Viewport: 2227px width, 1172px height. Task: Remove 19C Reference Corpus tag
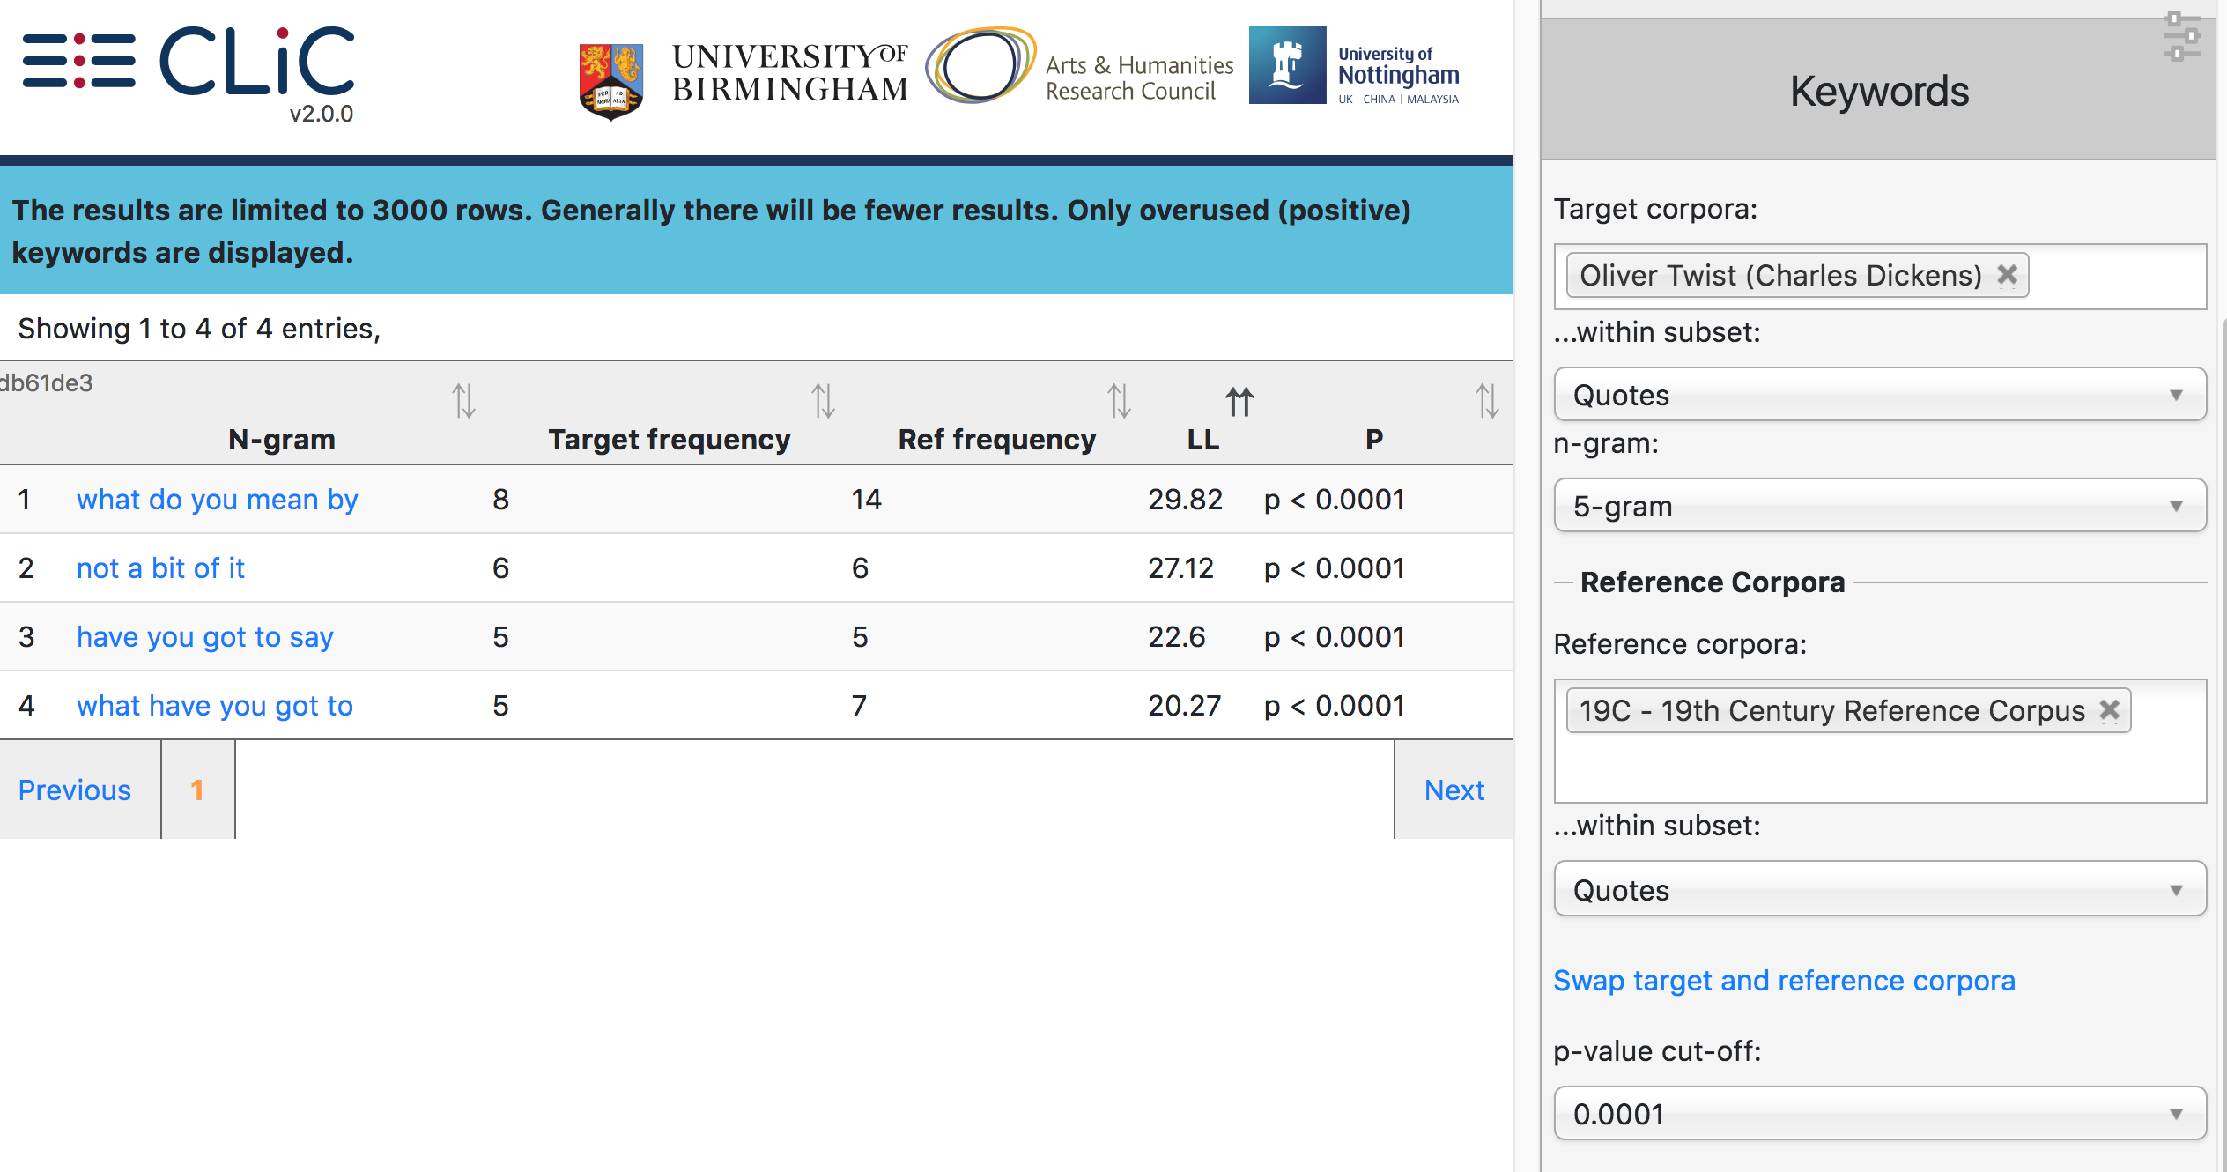click(x=2110, y=710)
